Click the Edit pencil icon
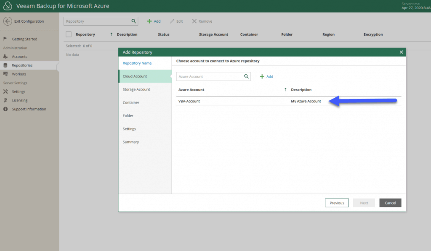This screenshot has width=431, height=251. (172, 21)
